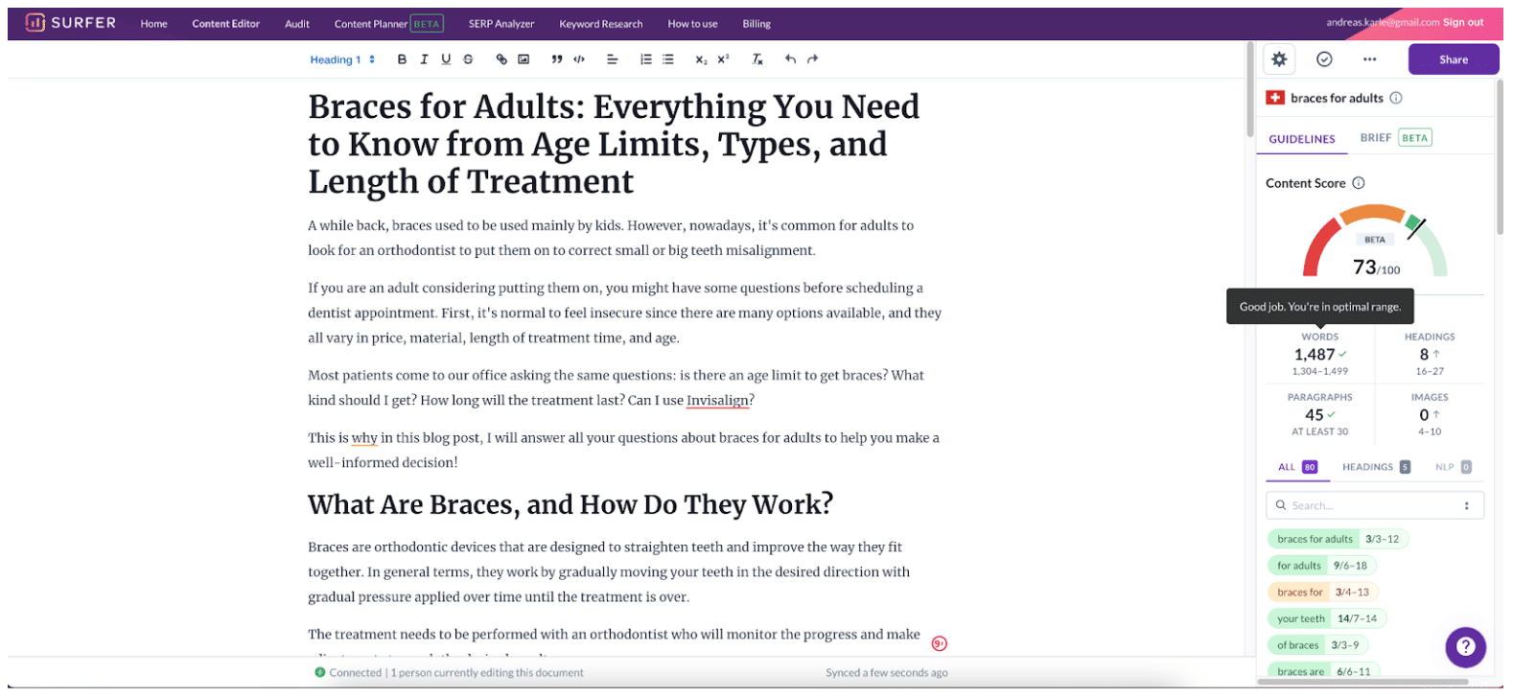This screenshot has width=1513, height=698.
Task: Create a bulleted list
Action: coord(668,59)
